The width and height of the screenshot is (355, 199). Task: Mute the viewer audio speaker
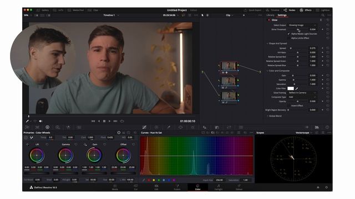tap(40, 121)
